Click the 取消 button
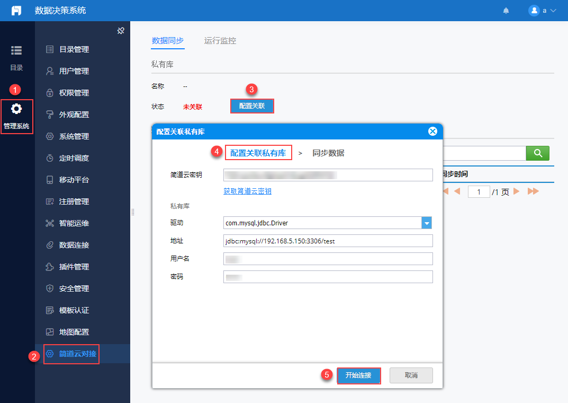This screenshot has width=568, height=403. [x=411, y=375]
